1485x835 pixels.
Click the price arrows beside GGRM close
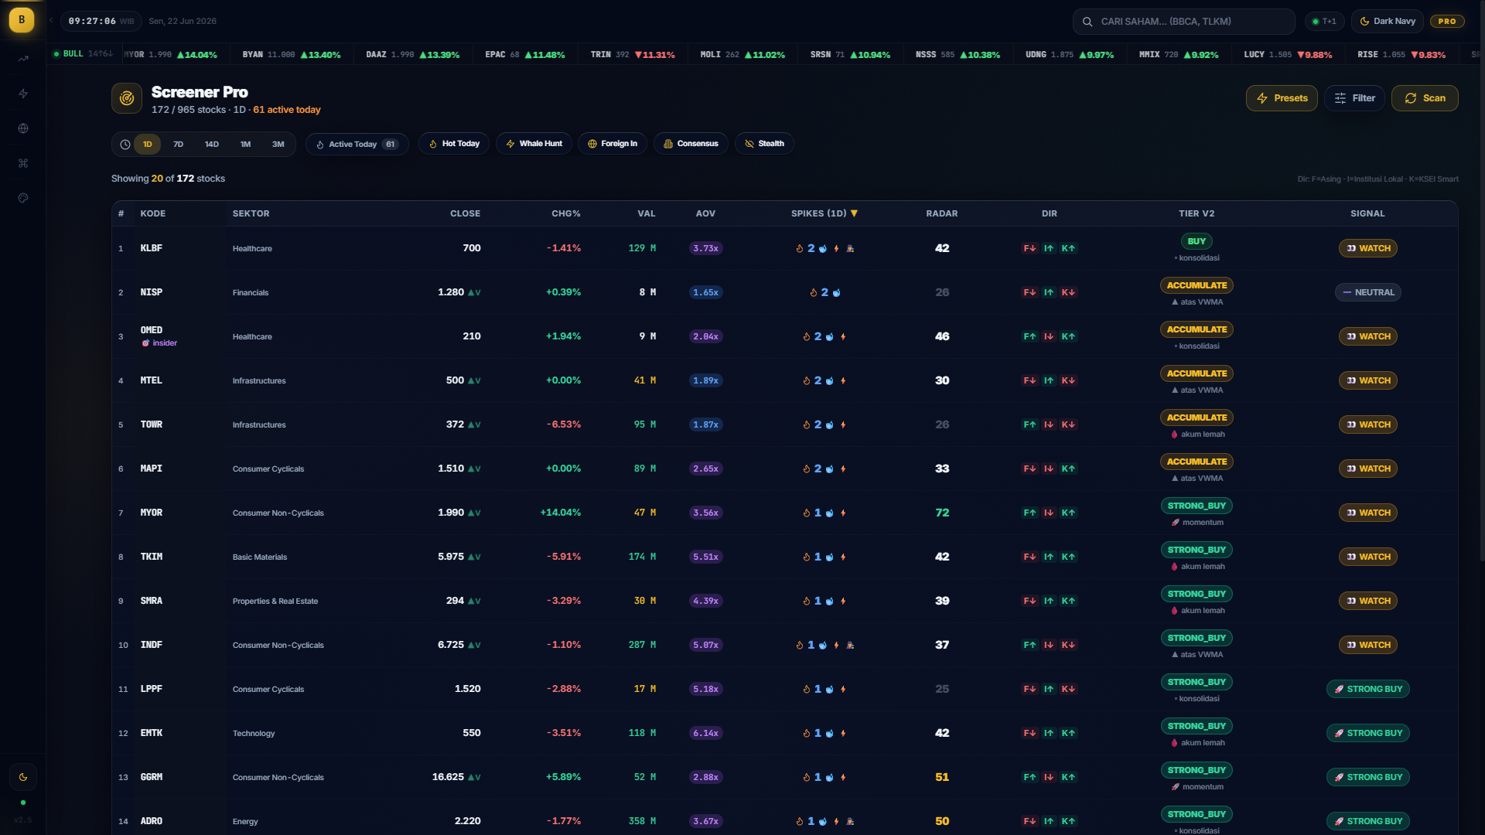click(x=474, y=777)
